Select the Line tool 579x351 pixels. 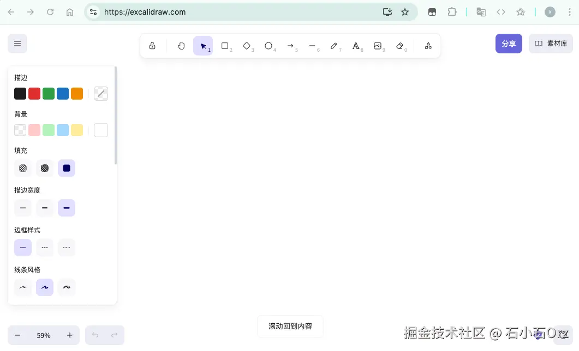312,46
